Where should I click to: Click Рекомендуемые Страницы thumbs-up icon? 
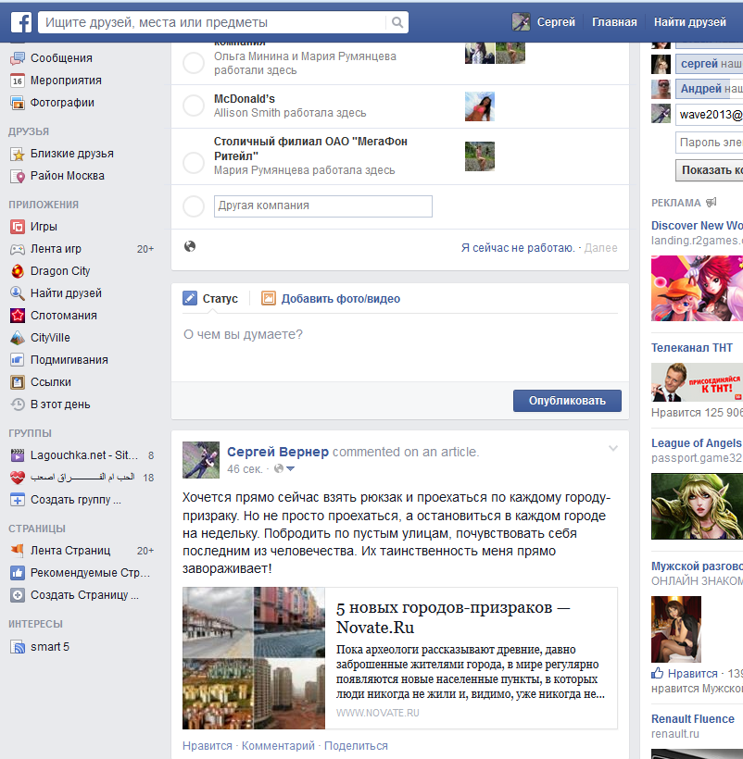[18, 573]
